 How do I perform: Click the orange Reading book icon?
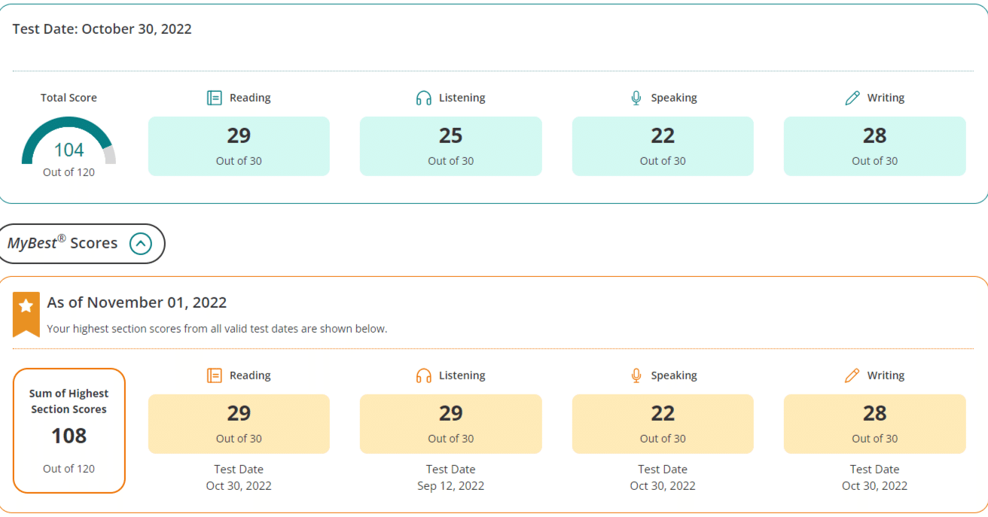pos(215,376)
